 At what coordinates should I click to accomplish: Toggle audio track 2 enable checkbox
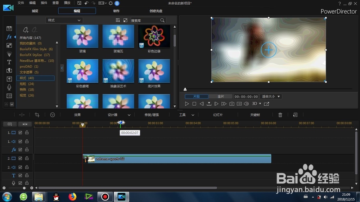20,167
